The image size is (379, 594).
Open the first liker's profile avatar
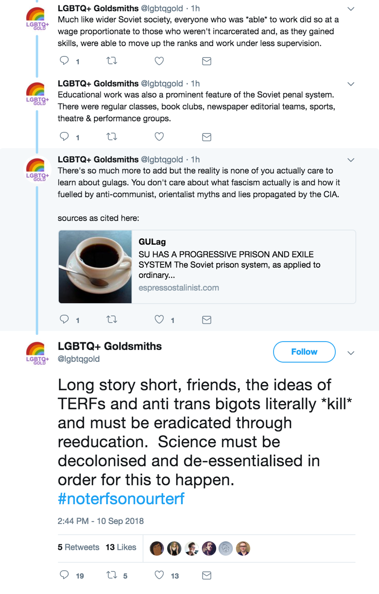(157, 548)
